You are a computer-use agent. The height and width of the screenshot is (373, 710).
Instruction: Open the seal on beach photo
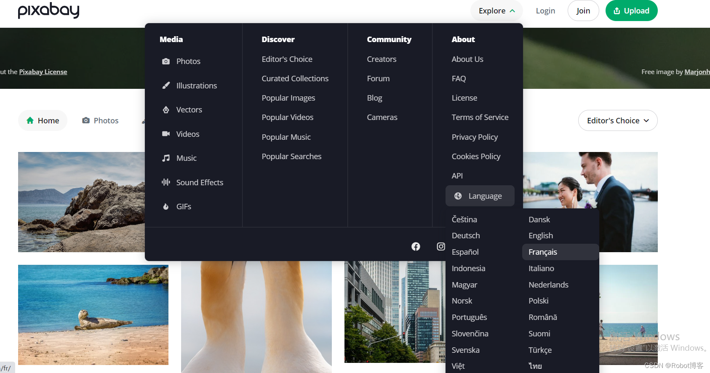tap(93, 315)
